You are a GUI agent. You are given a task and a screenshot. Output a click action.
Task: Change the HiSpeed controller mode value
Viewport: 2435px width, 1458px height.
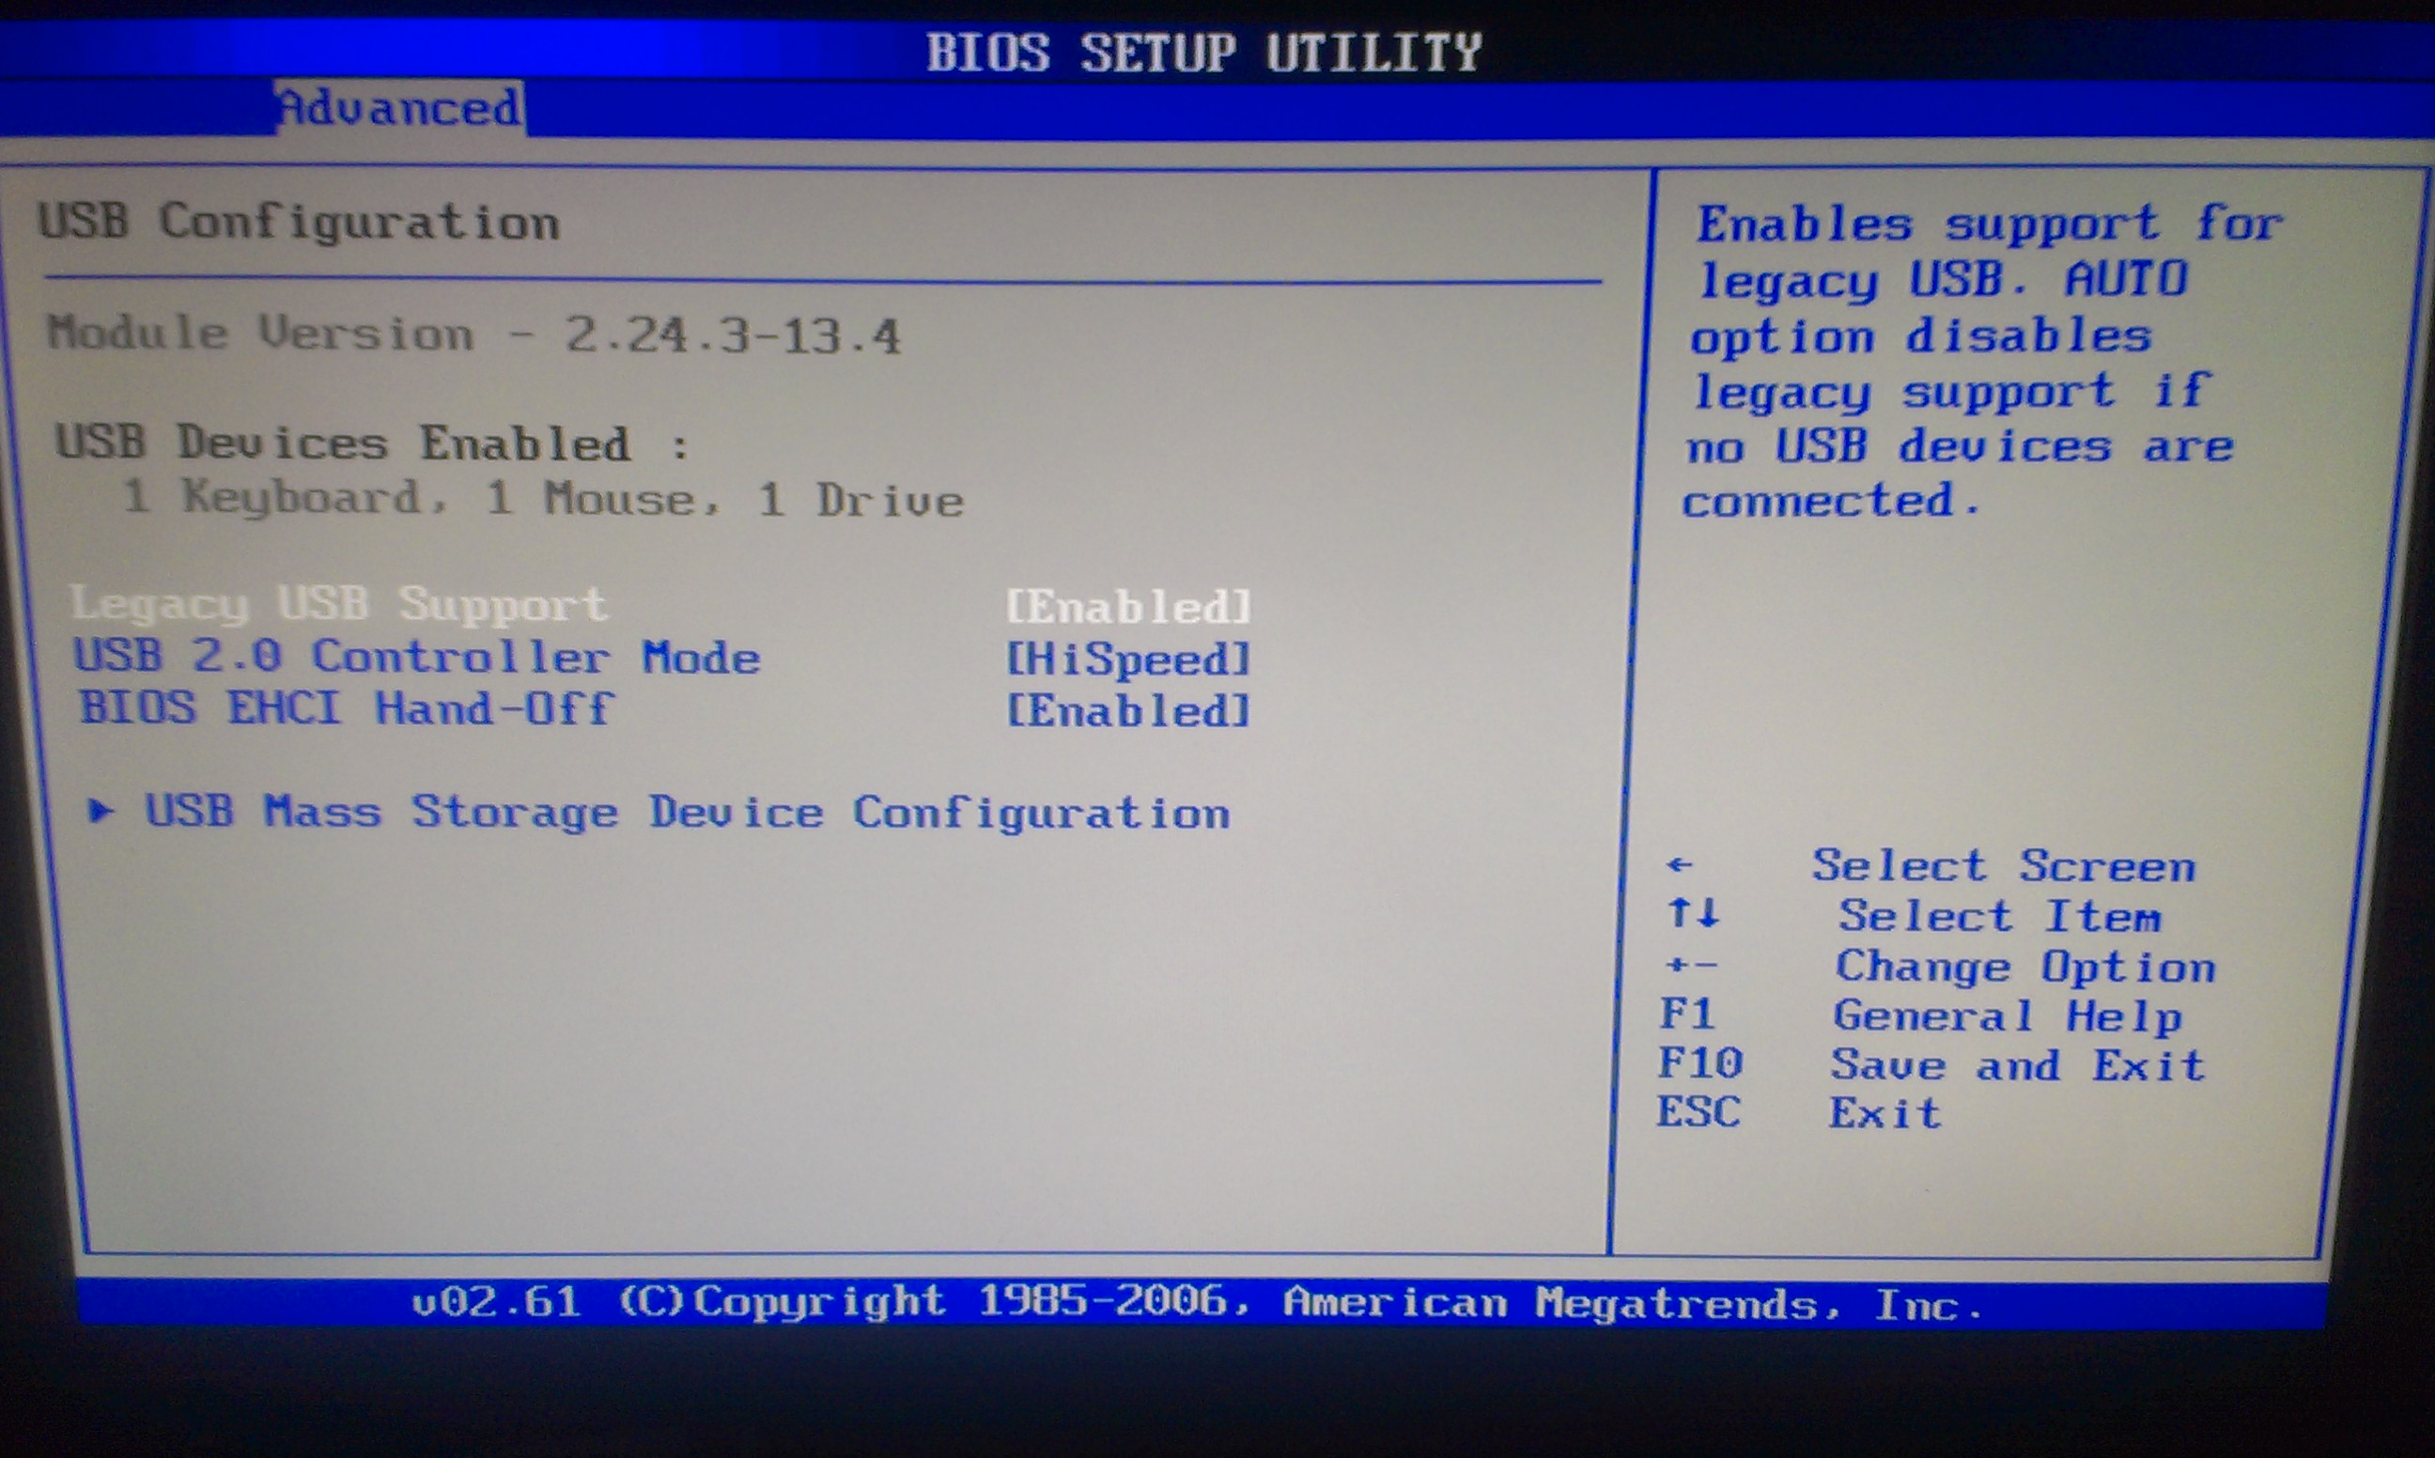pyautogui.click(x=1128, y=659)
